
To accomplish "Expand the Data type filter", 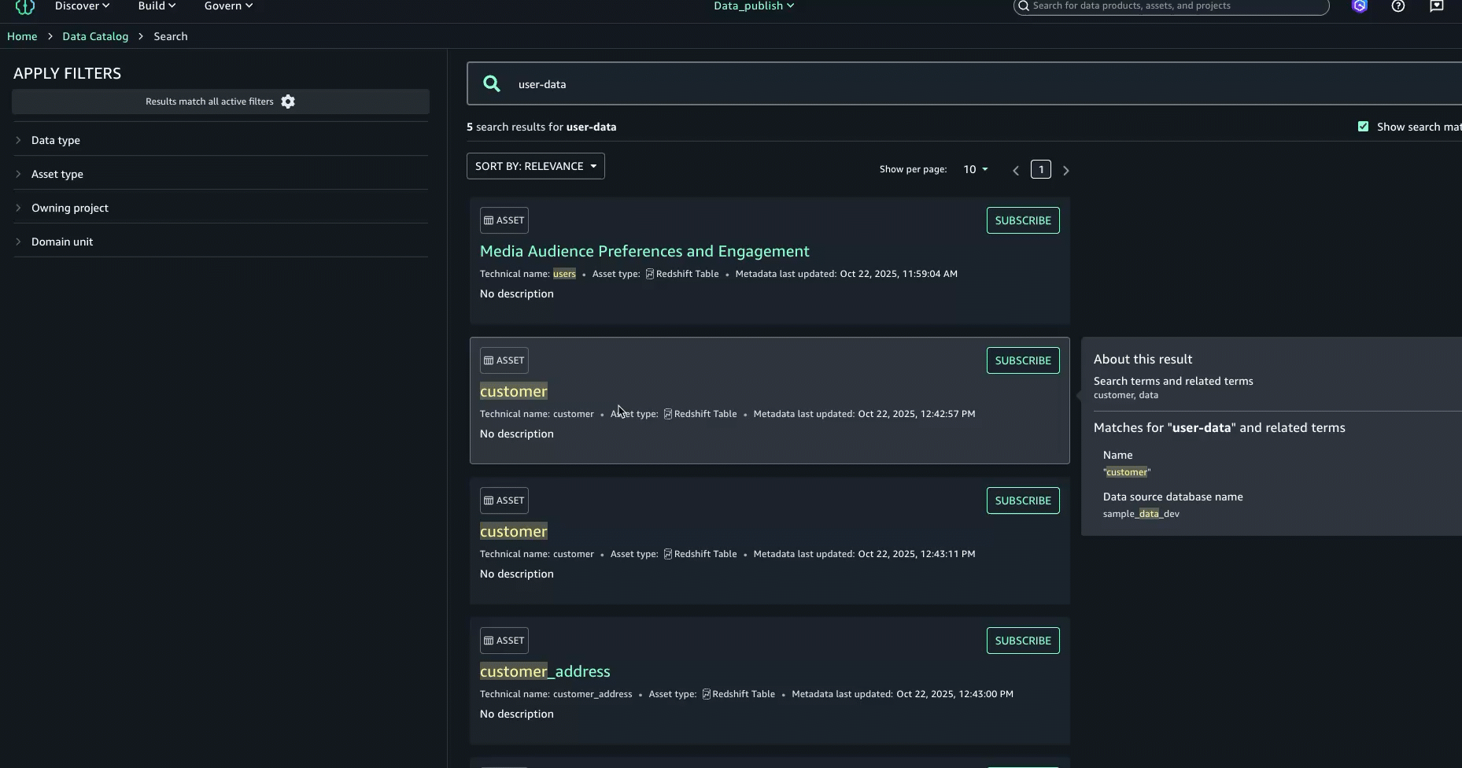I will tap(55, 140).
